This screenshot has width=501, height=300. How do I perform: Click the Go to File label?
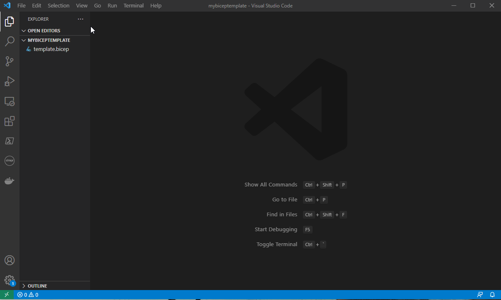click(x=285, y=200)
